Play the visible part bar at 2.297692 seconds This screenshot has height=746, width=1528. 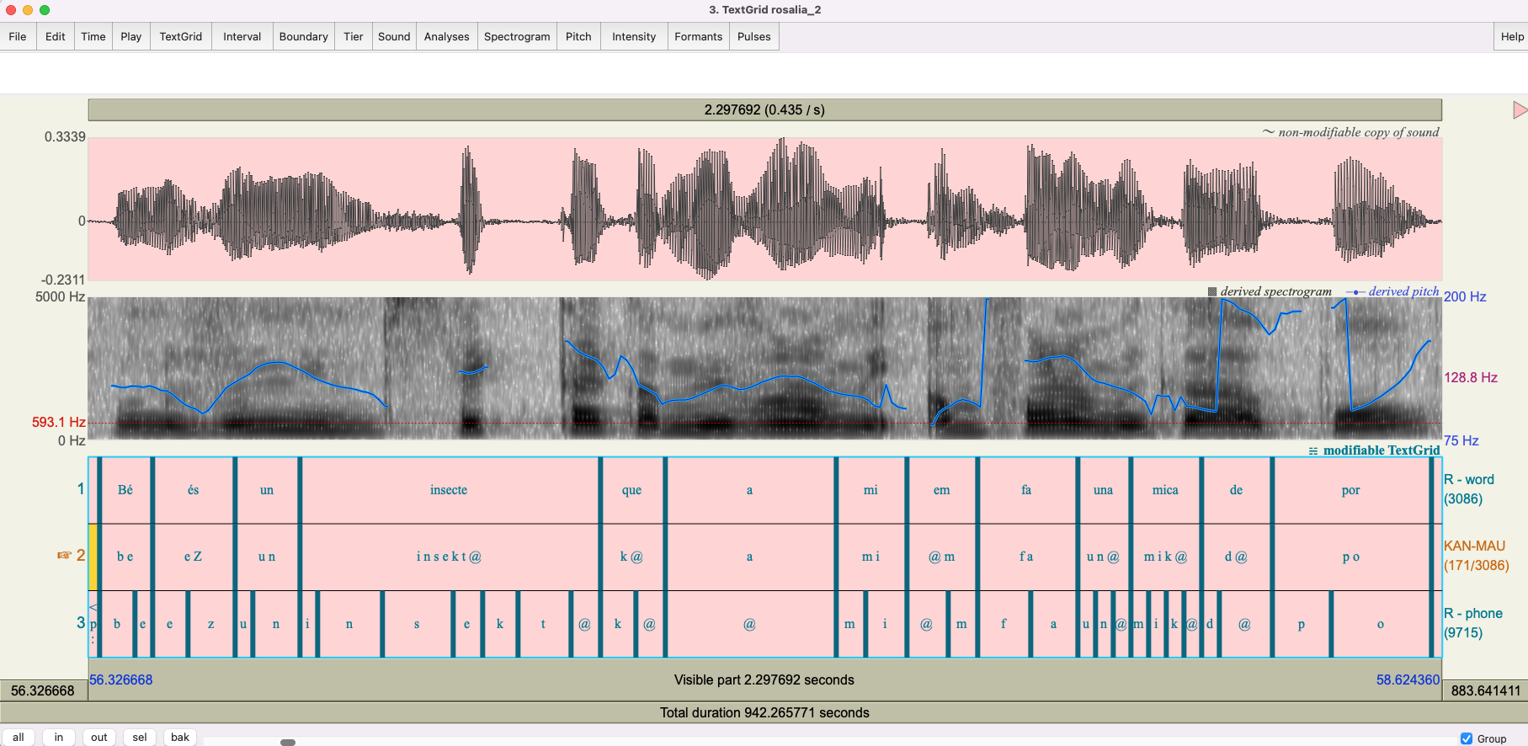point(764,679)
